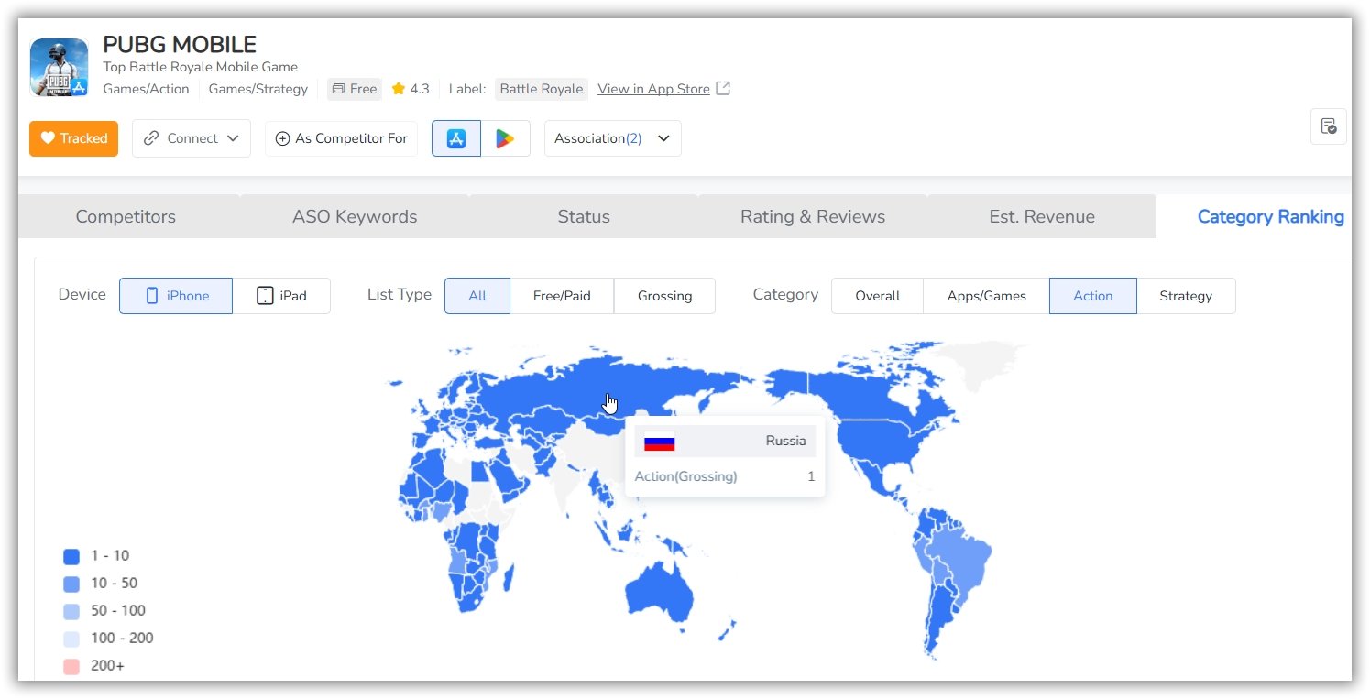Image resolution: width=1370 pixels, height=699 pixels.
Task: Select iPad as the device
Action: pos(281,296)
